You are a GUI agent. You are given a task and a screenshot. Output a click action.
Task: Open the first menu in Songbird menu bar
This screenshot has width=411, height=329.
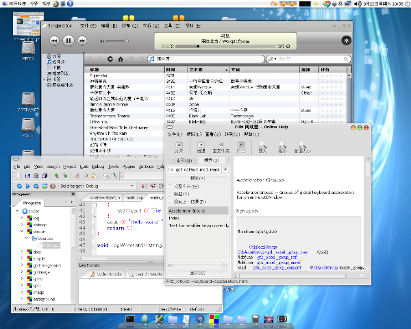click(x=88, y=26)
